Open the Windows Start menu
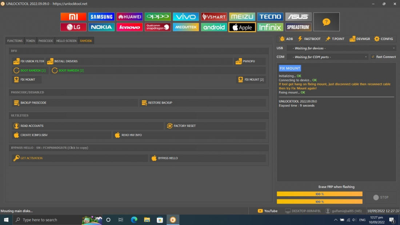The image size is (400, 225). (x=6, y=220)
